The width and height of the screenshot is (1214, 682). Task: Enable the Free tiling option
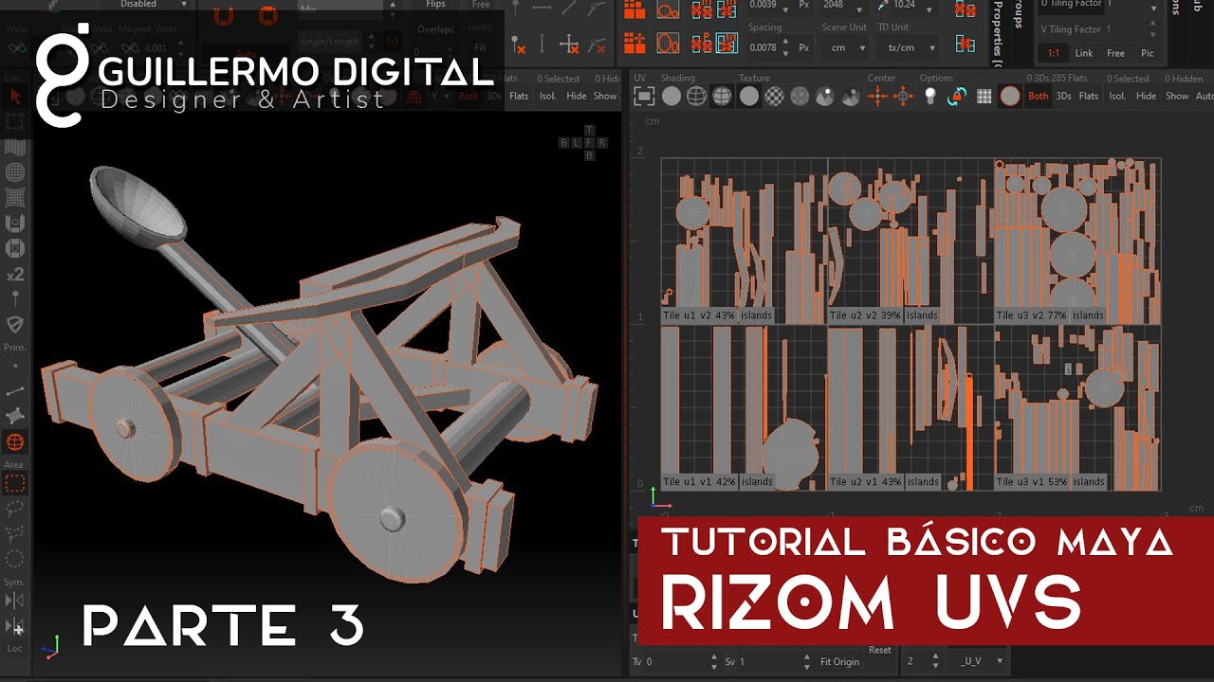point(1115,53)
